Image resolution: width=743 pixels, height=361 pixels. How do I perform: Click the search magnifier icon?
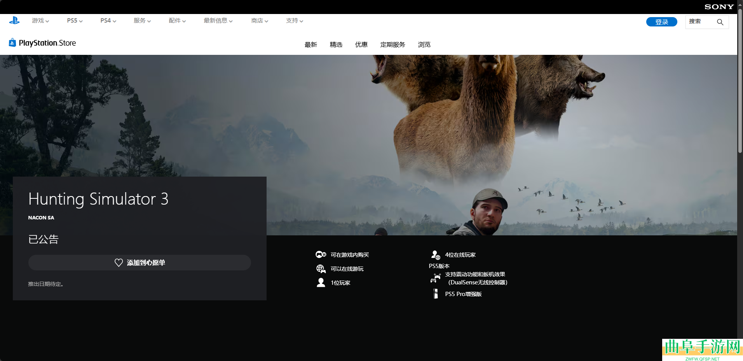(720, 22)
